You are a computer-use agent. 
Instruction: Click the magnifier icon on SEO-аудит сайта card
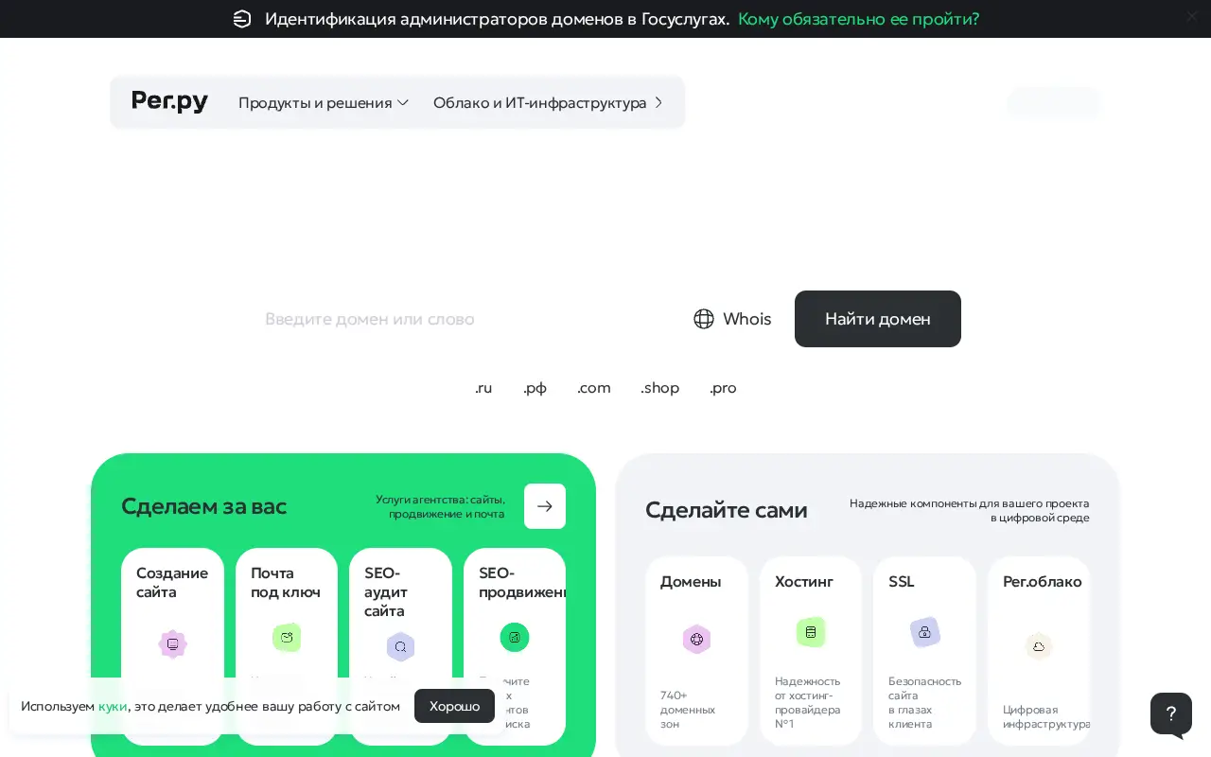pyautogui.click(x=400, y=647)
